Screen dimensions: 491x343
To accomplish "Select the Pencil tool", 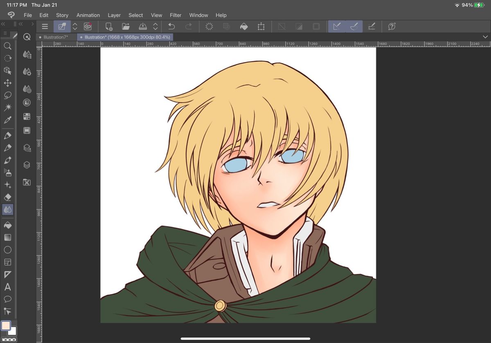I will [7, 148].
